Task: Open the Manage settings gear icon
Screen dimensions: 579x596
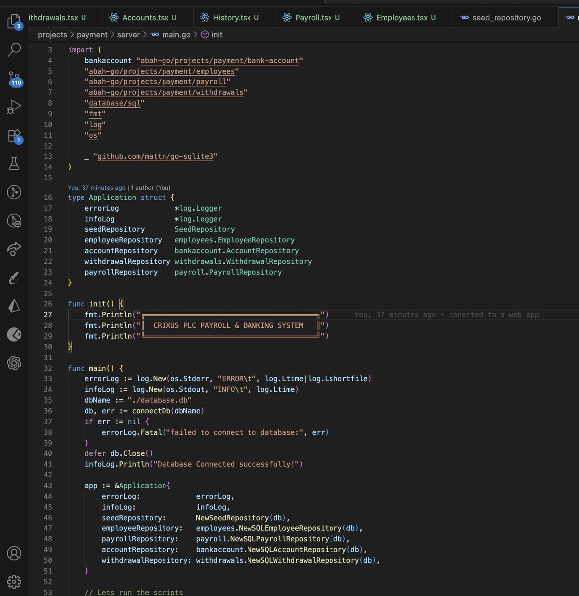Action: coord(14,581)
